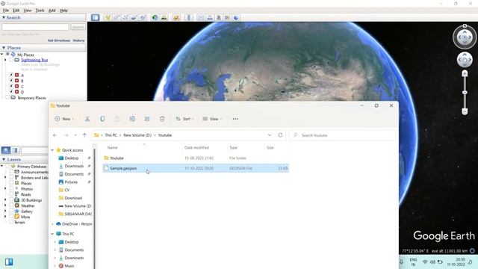Viewport: 478px width, 269px height.
Task: Click View in Google Maps icon
Action: click(x=227, y=18)
